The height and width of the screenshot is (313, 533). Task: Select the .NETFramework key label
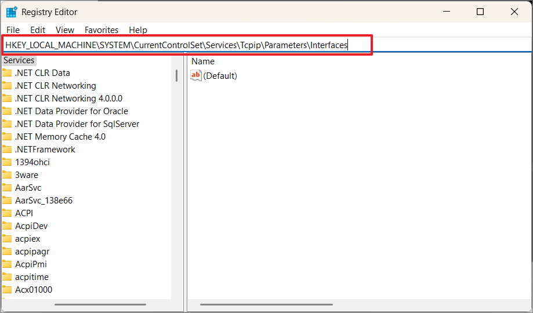(x=45, y=150)
